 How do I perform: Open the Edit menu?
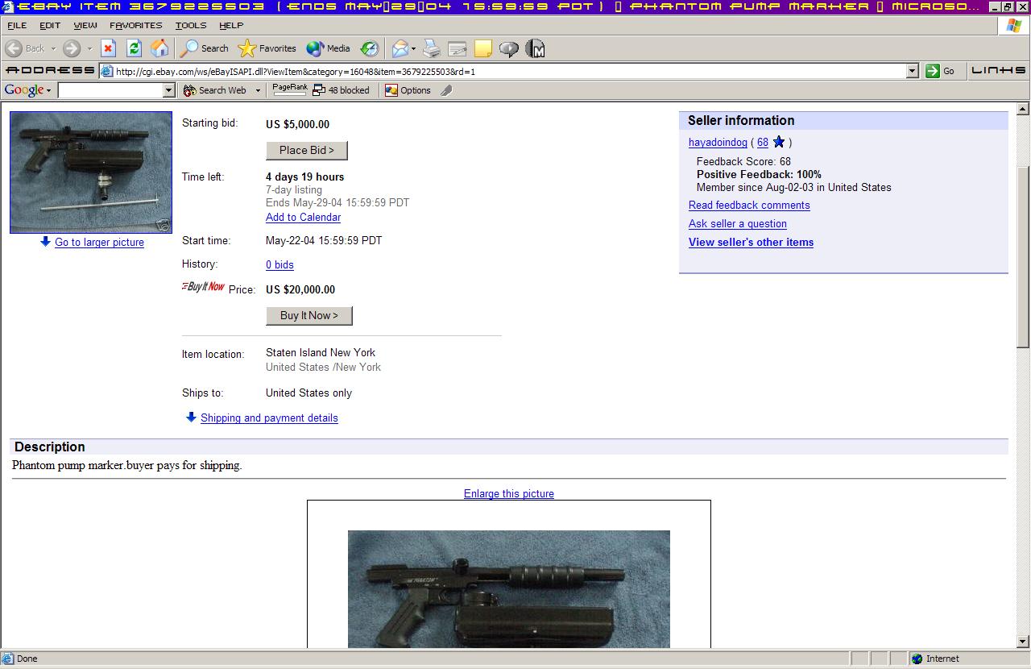point(50,25)
